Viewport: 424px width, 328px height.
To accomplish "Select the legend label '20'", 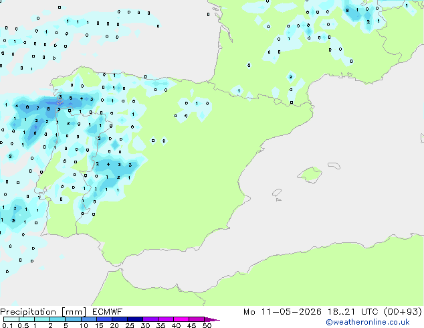I will [x=114, y=325].
